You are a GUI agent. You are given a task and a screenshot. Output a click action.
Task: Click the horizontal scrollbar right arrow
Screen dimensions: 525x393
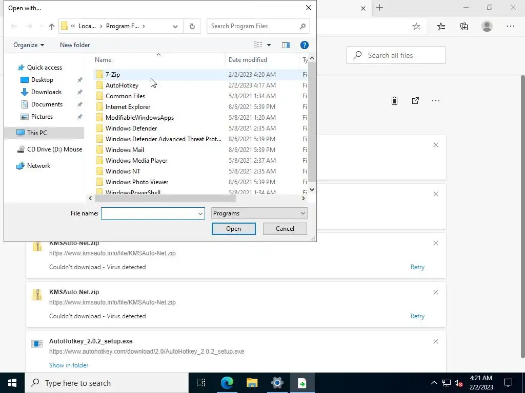303,198
